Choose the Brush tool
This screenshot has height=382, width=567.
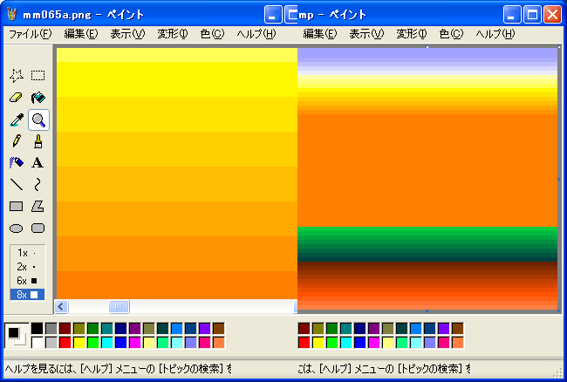pyautogui.click(x=38, y=140)
